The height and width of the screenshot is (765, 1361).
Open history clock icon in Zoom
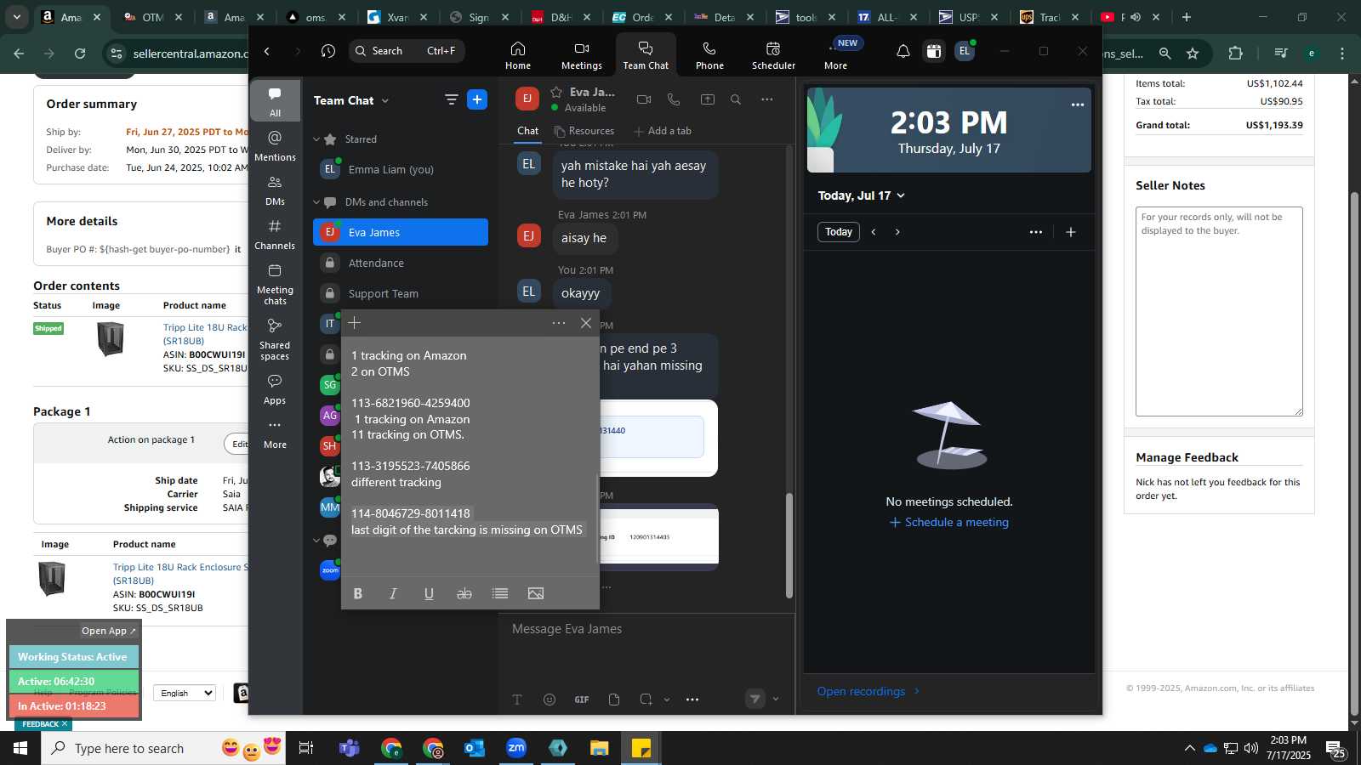click(328, 51)
